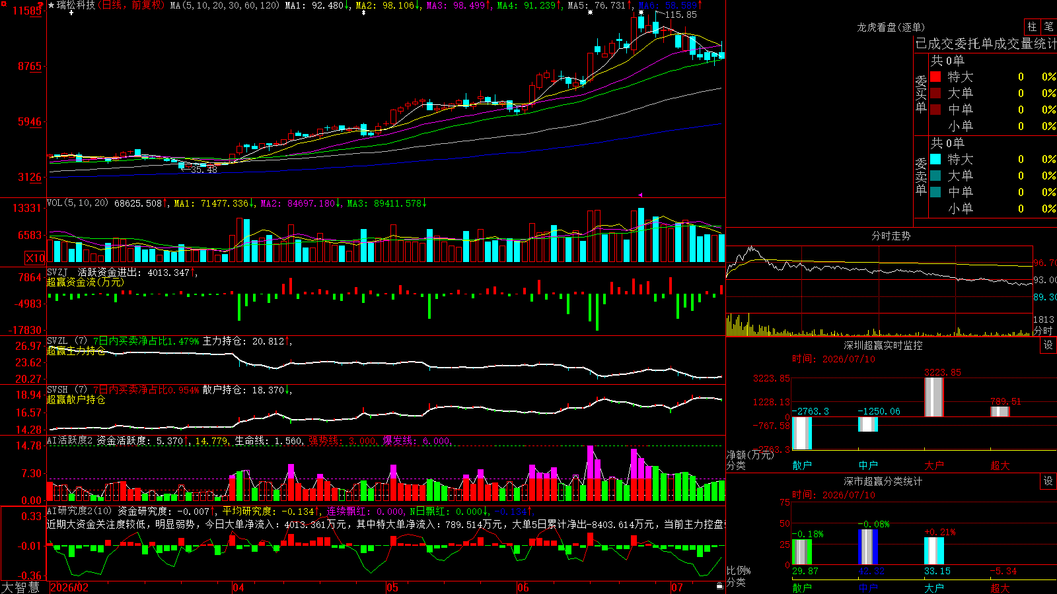Select the 2026/02 date marker
The width and height of the screenshot is (1057, 594).
tap(69, 587)
